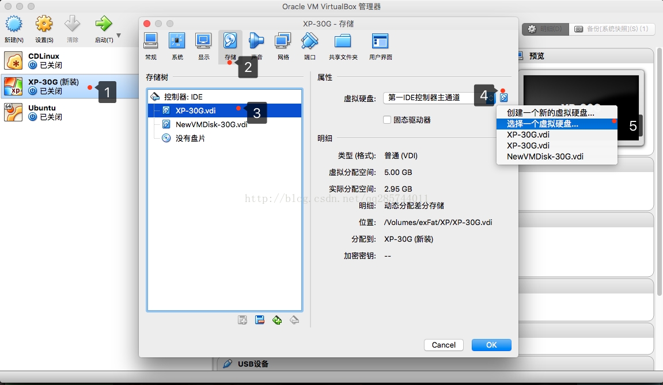Open the System (系统) settings tab
The image size is (663, 385).
pos(177,46)
